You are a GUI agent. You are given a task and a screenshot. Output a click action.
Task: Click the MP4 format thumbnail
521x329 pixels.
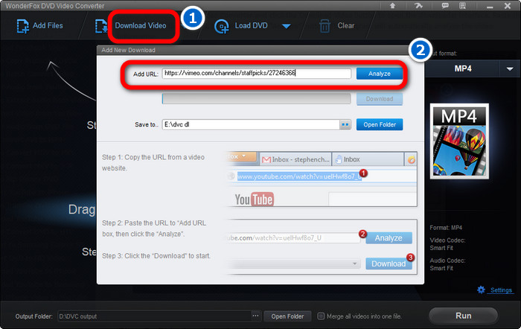(x=459, y=141)
